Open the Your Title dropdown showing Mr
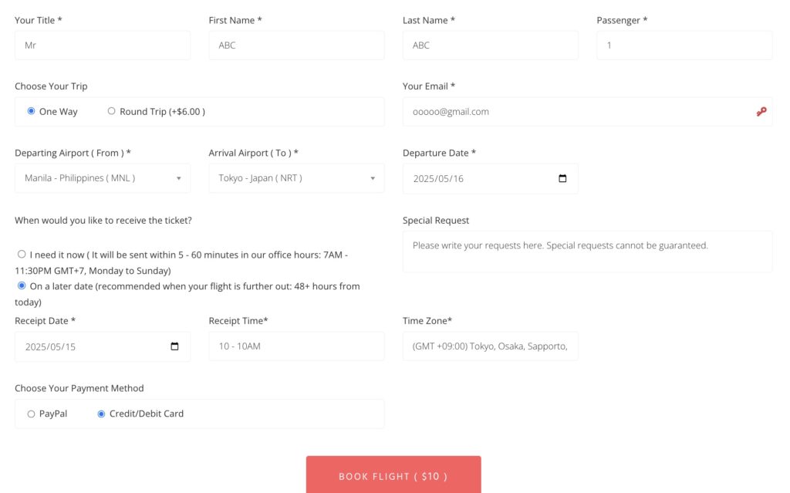790x493 pixels. click(x=103, y=46)
